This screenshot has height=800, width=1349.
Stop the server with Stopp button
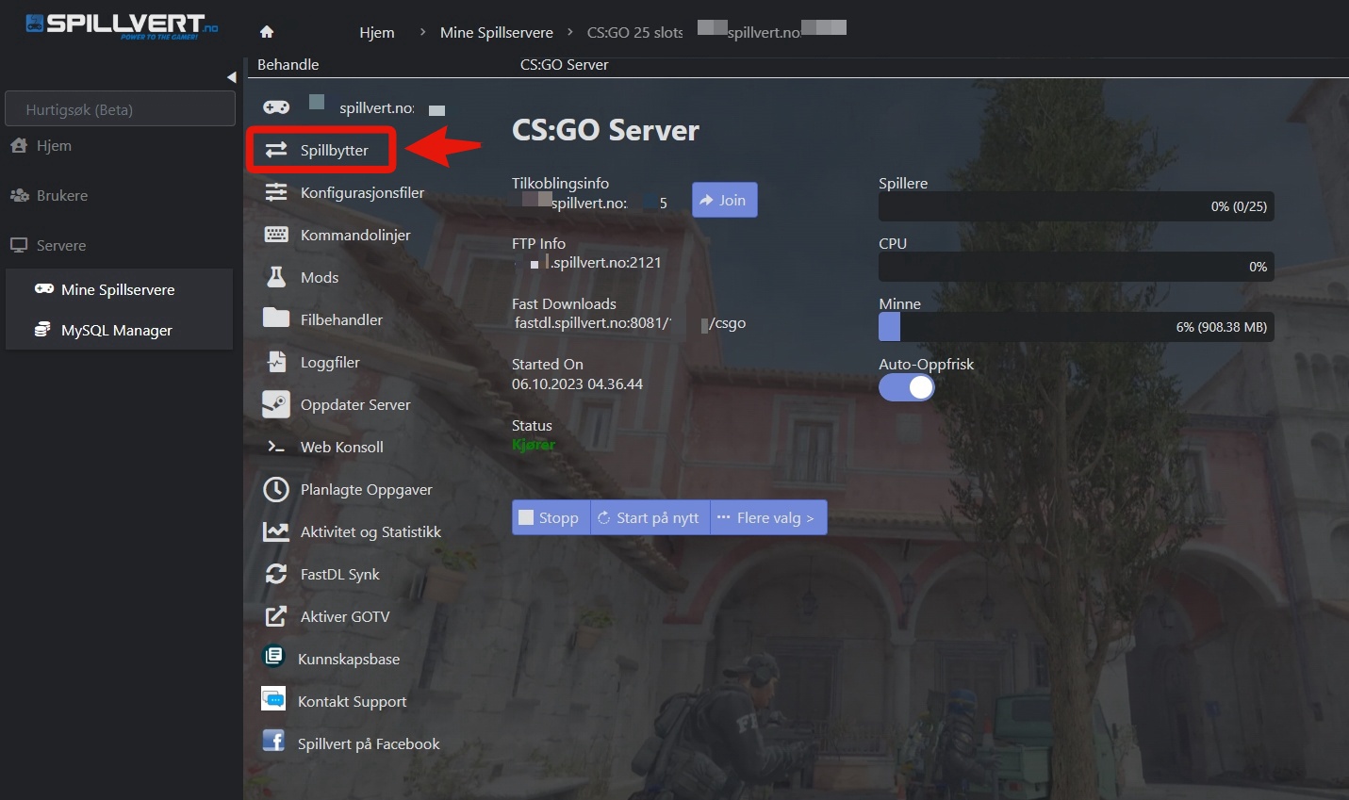551,517
